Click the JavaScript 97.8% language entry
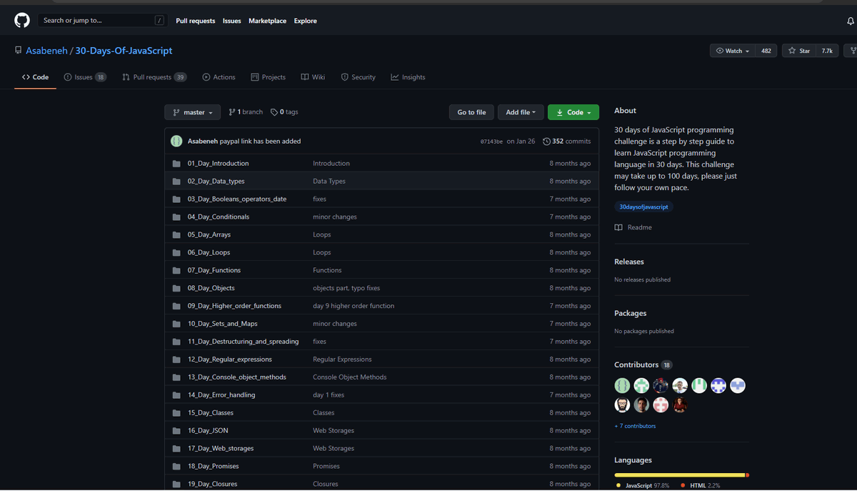857x491 pixels. click(x=643, y=486)
